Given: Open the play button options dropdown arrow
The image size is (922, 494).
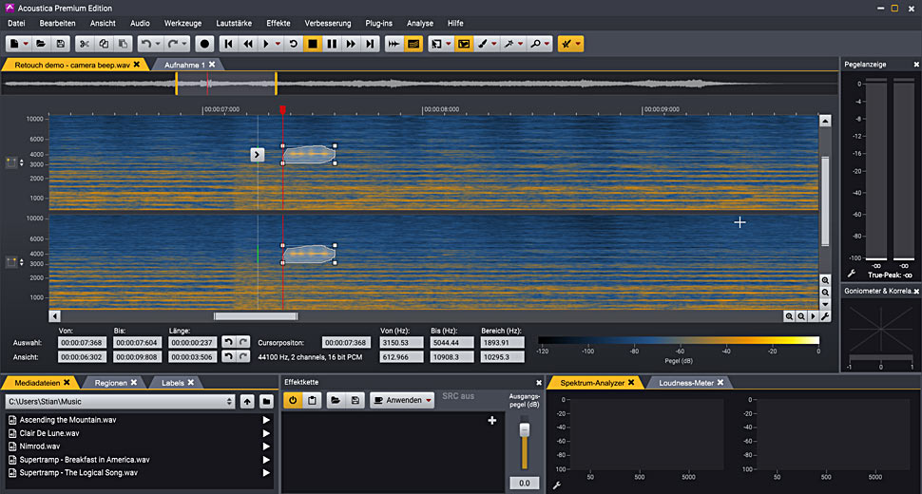Looking at the screenshot, I should coord(279,44).
